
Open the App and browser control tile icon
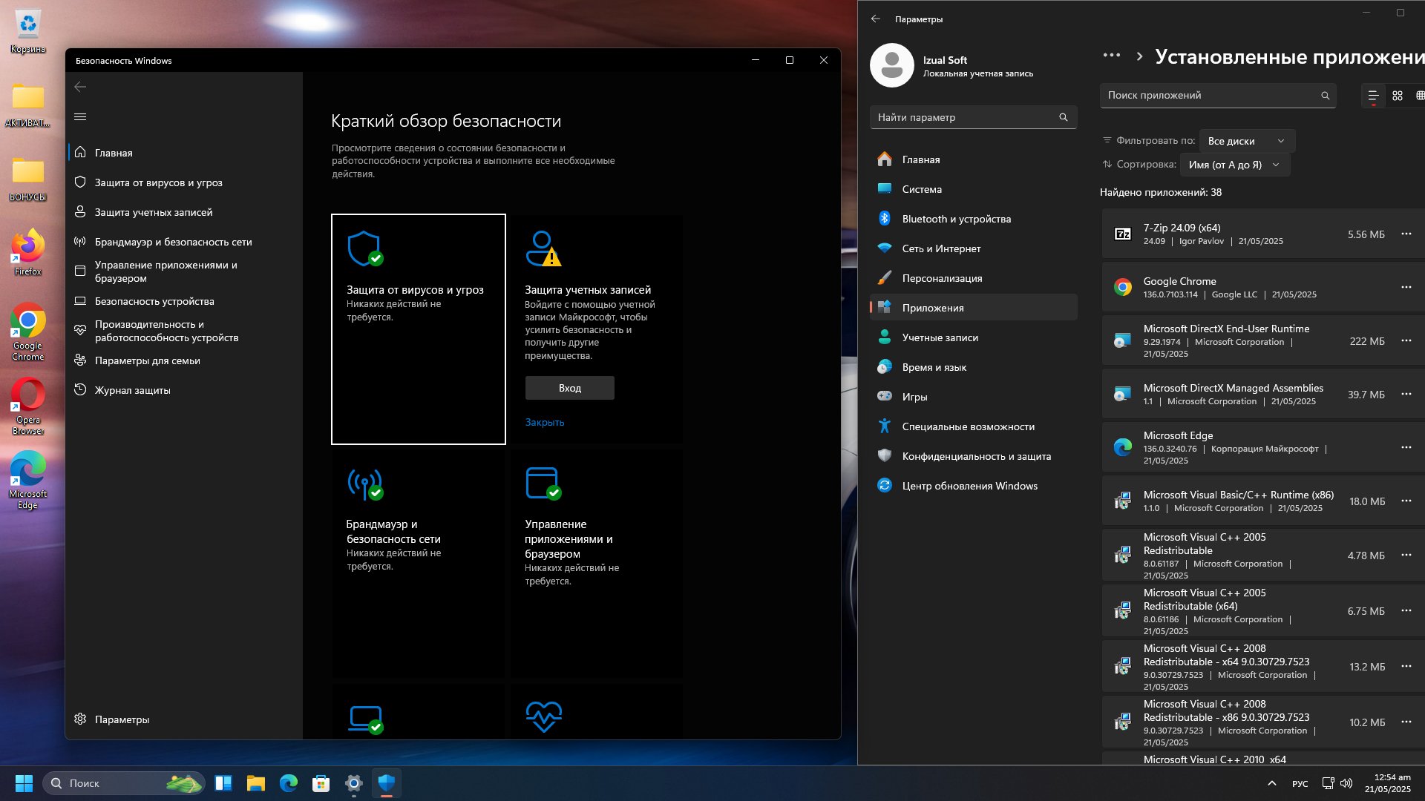543,484
